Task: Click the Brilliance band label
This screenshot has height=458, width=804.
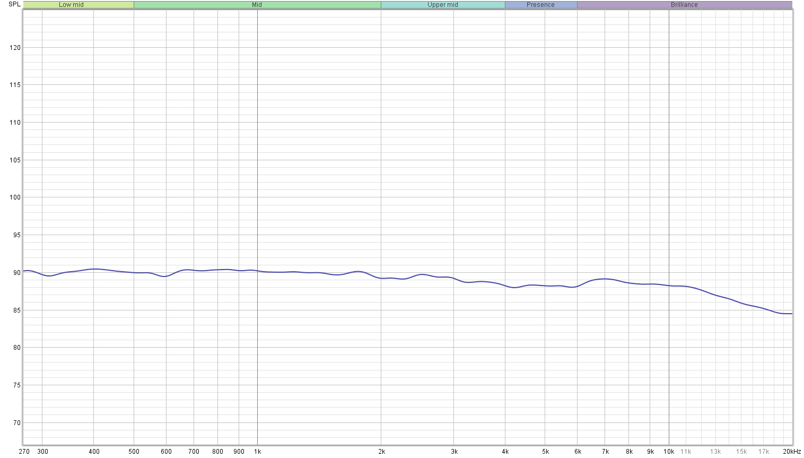Action: (x=684, y=5)
